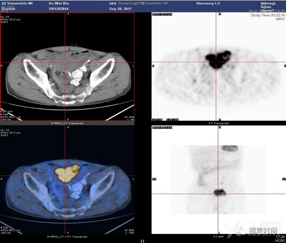Click the HYBRID_CT Transaxials viewport label
The width and height of the screenshot is (286, 243).
[67, 123]
